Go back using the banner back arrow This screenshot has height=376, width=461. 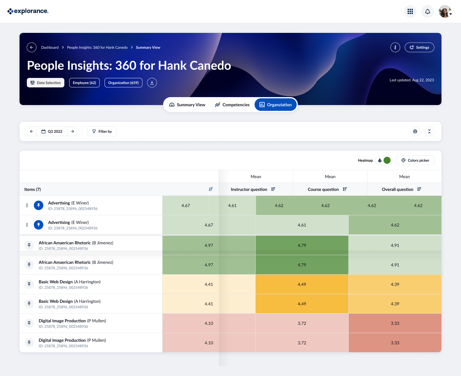point(32,47)
